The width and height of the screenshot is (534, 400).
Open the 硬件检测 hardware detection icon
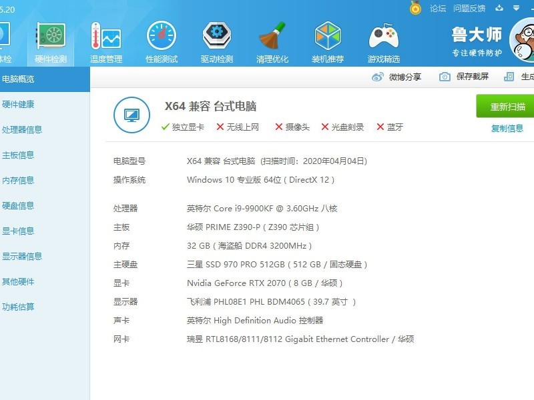click(51, 36)
